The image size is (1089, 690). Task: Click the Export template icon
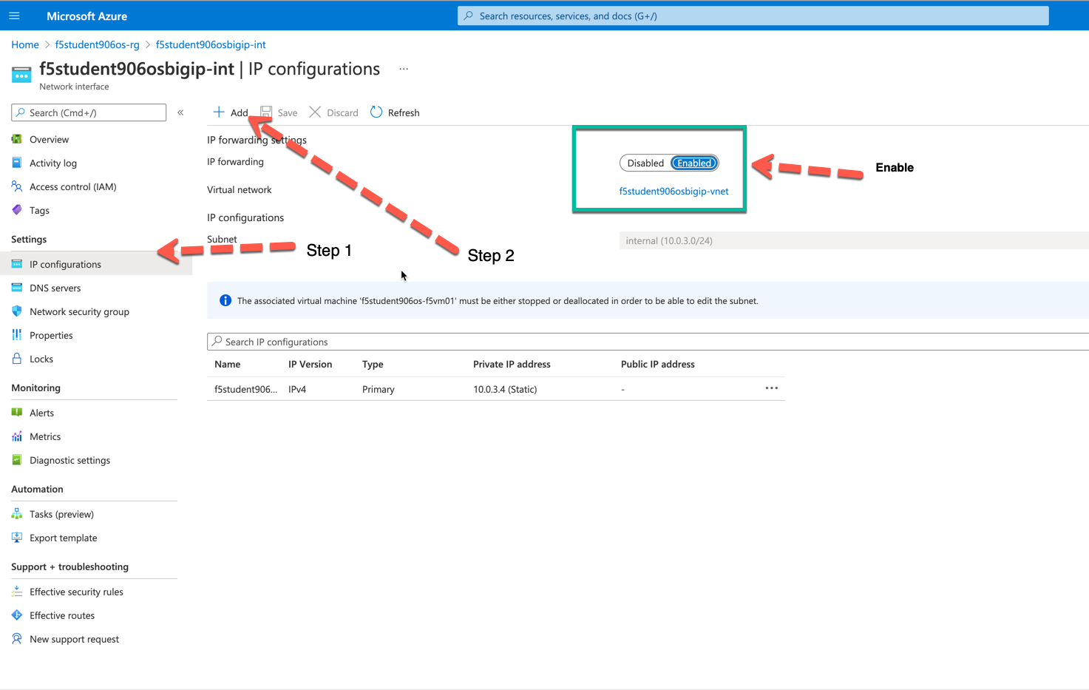point(17,538)
